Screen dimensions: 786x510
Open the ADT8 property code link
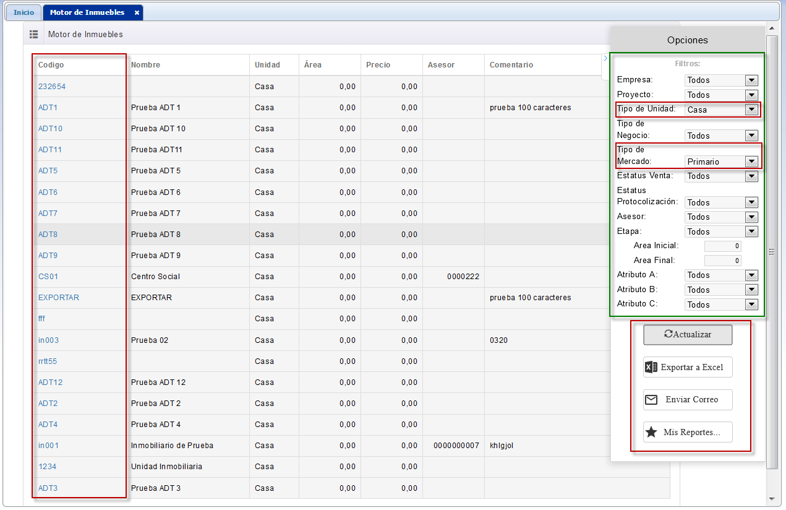click(48, 235)
